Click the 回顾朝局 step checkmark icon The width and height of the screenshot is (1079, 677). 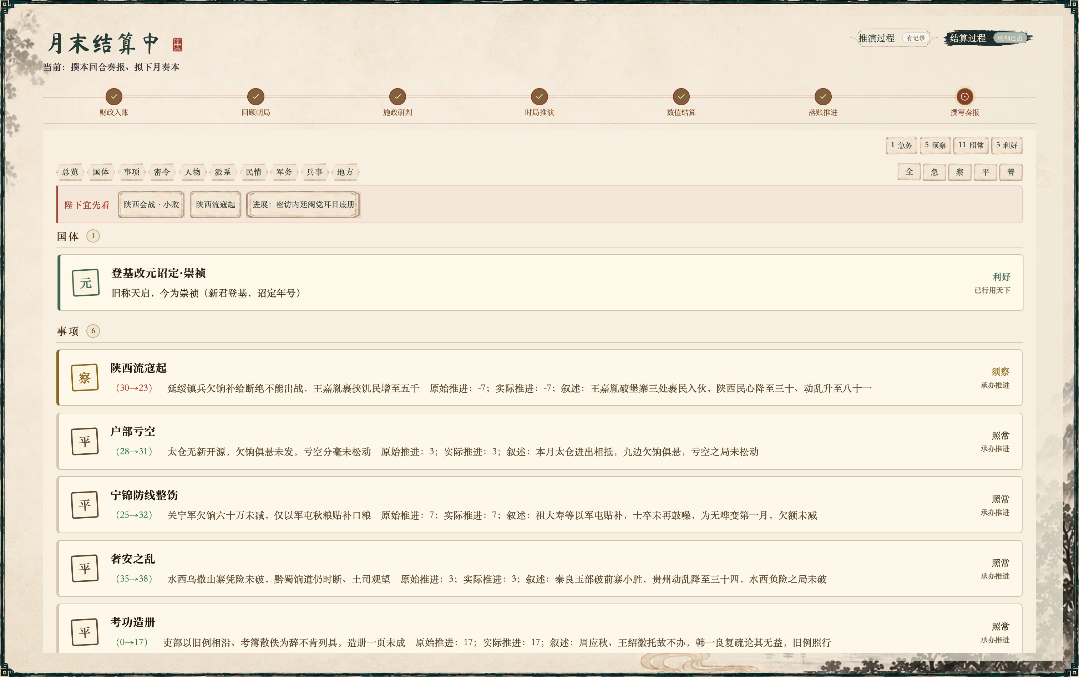point(256,96)
